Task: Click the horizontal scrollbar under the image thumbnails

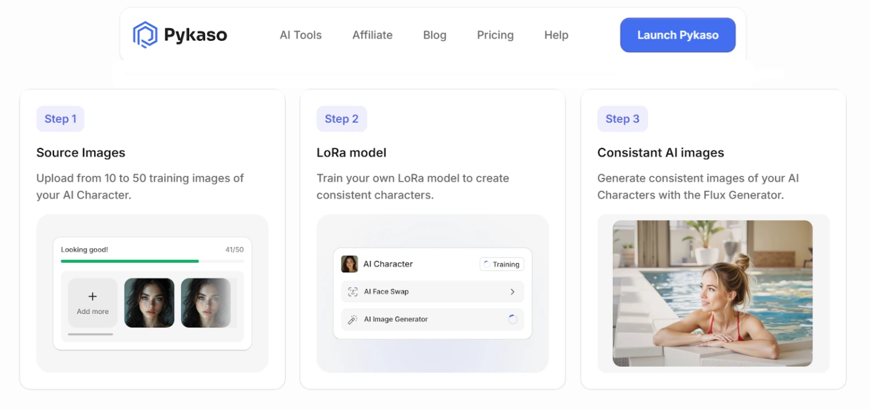Action: click(91, 334)
